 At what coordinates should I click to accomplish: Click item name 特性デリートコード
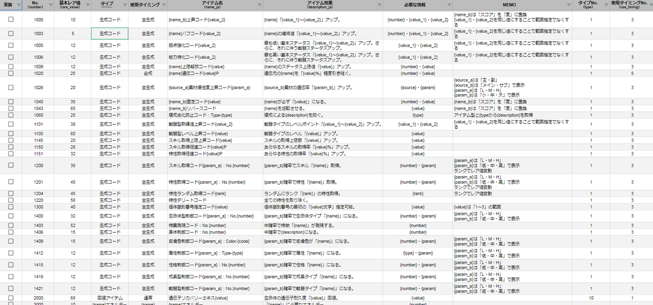[x=188, y=200]
